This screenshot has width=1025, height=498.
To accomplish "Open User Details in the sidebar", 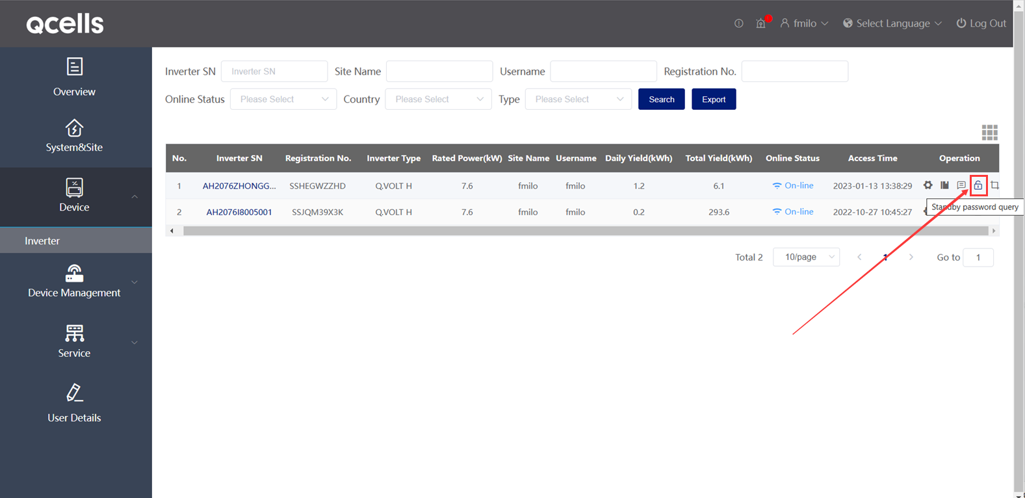I will pyautogui.click(x=74, y=404).
